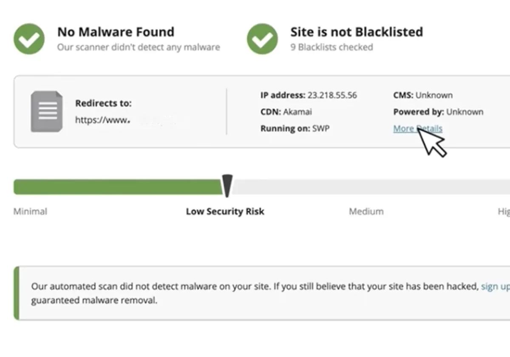Click the green checkmark beside Site is not Blacklisted

(262, 39)
